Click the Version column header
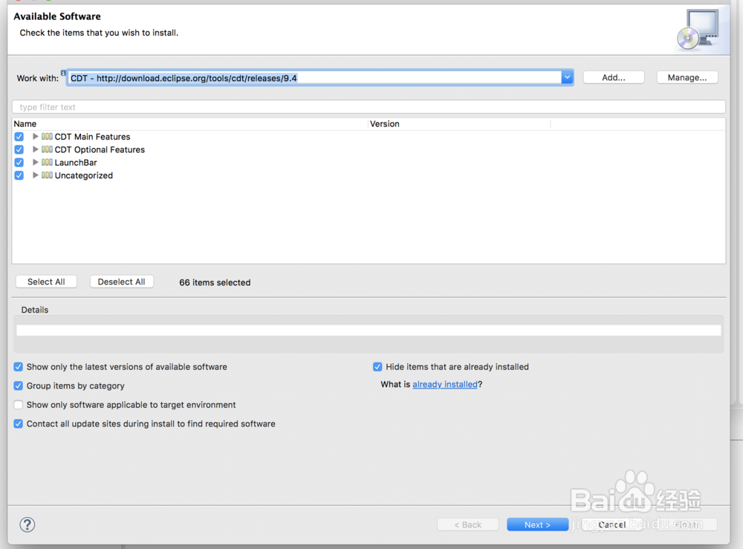The image size is (743, 549). tap(459, 123)
